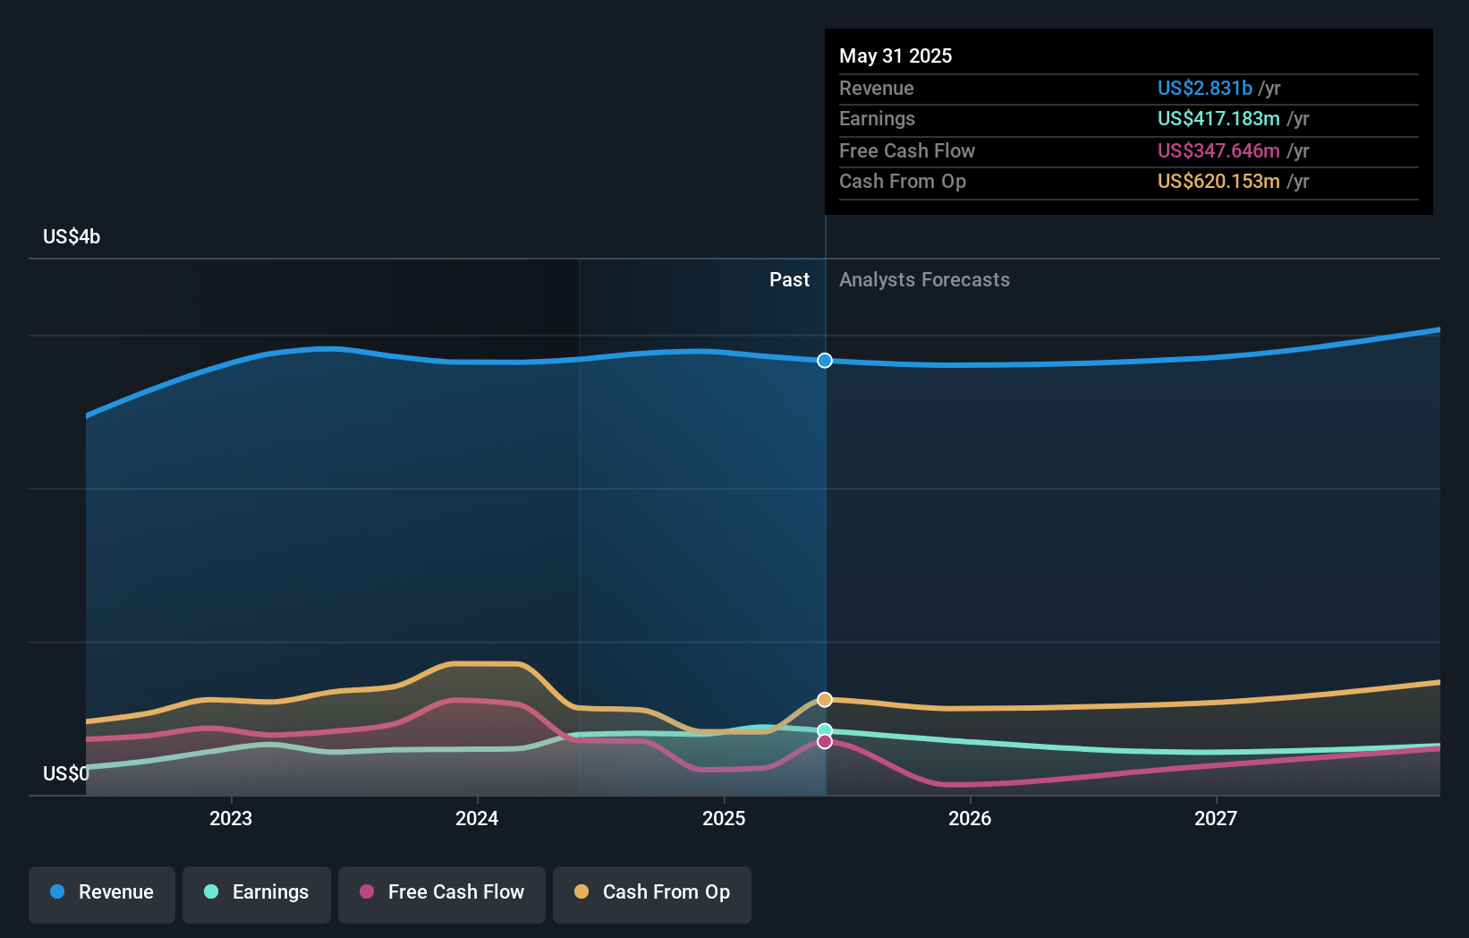Toggle the Earnings series in the legend
Image resolution: width=1469 pixels, height=938 pixels.
pyautogui.click(x=257, y=894)
